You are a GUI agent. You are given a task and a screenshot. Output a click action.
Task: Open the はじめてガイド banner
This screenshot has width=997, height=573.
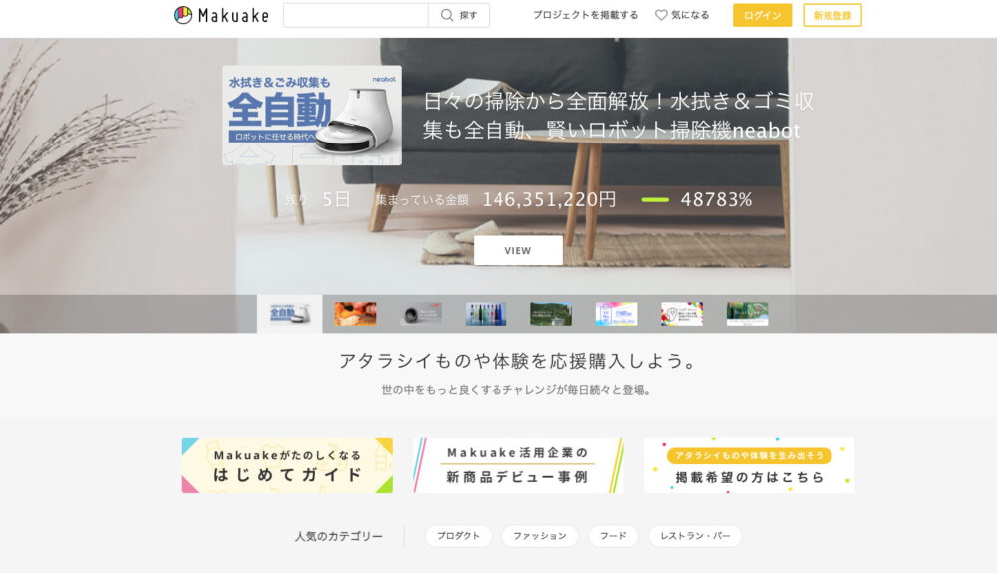287,465
